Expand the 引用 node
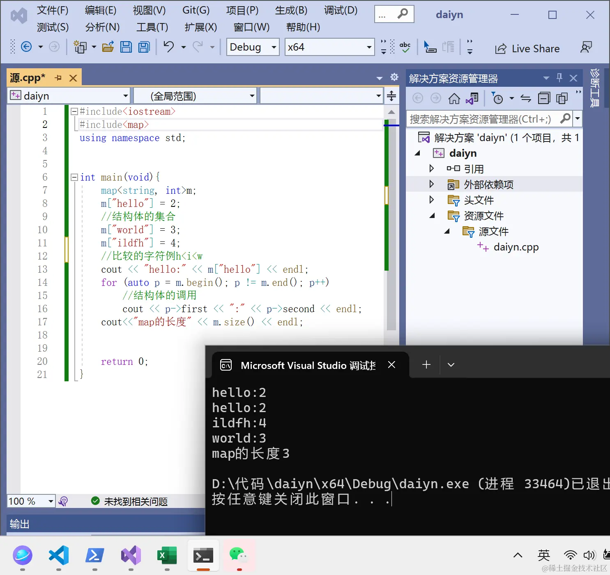The height and width of the screenshot is (575, 610). click(431, 168)
